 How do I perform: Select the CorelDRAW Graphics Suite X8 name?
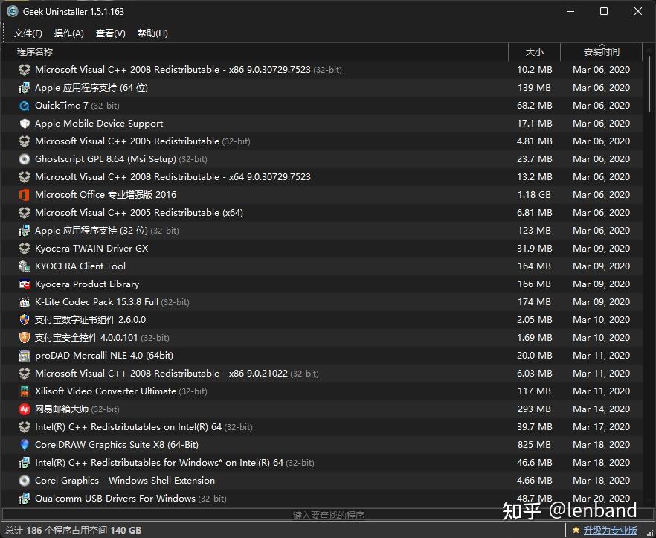pyautogui.click(x=117, y=445)
